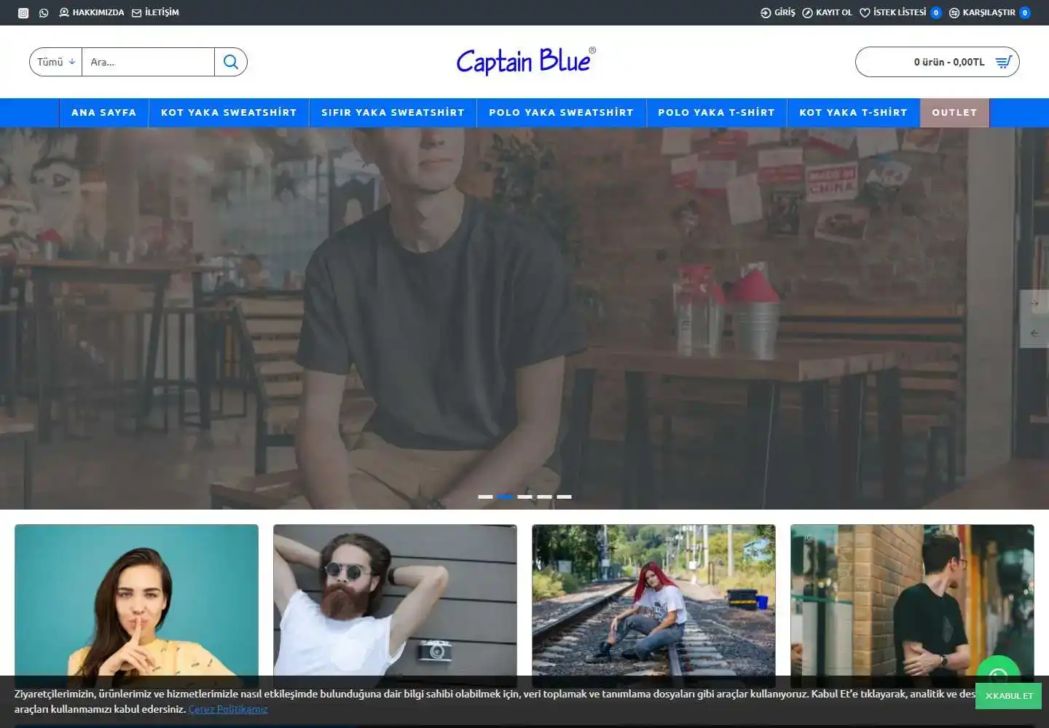The height and width of the screenshot is (728, 1049).
Task: Open KOT YAKA SWEATSHİRT category
Action: click(x=229, y=113)
